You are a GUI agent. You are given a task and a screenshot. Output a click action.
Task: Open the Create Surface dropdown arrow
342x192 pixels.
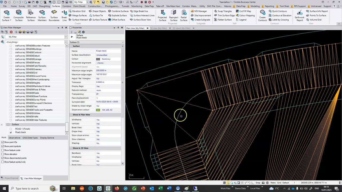10,20
